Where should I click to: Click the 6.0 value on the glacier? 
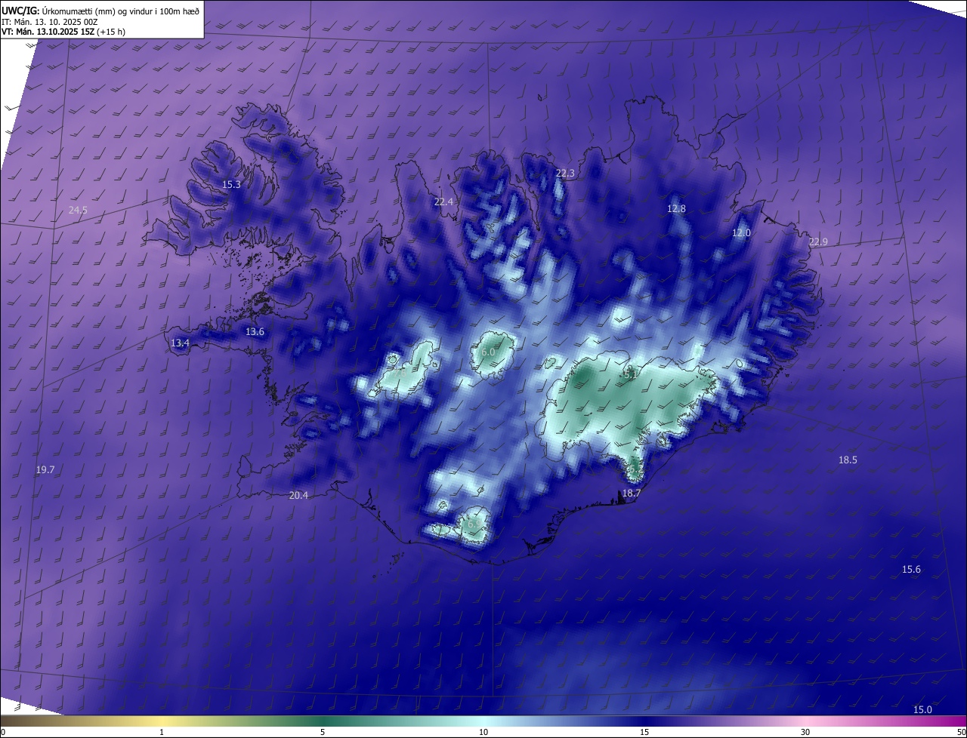[488, 352]
